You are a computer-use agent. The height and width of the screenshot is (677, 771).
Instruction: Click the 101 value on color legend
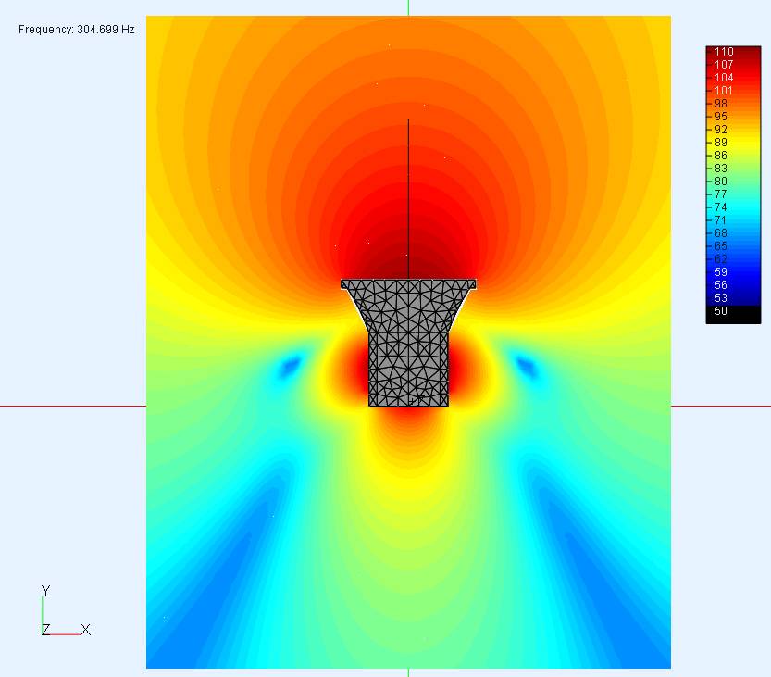pyautogui.click(x=724, y=91)
